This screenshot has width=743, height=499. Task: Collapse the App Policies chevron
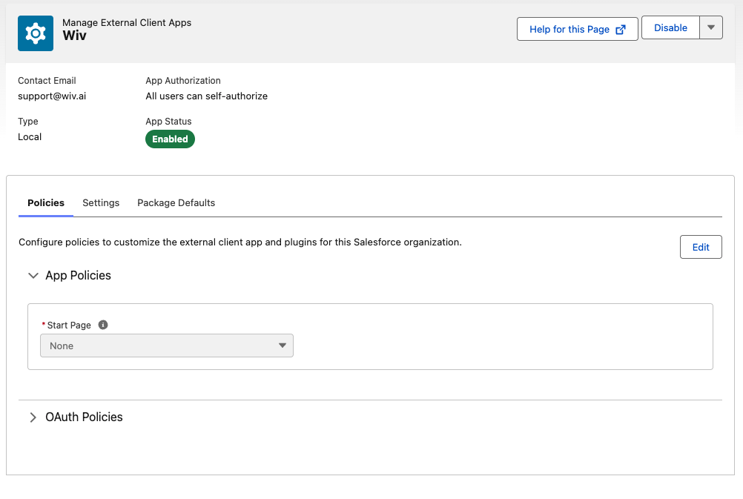(x=33, y=276)
